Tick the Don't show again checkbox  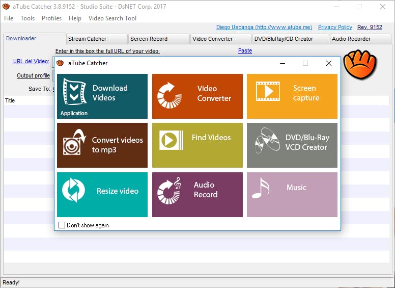62,225
